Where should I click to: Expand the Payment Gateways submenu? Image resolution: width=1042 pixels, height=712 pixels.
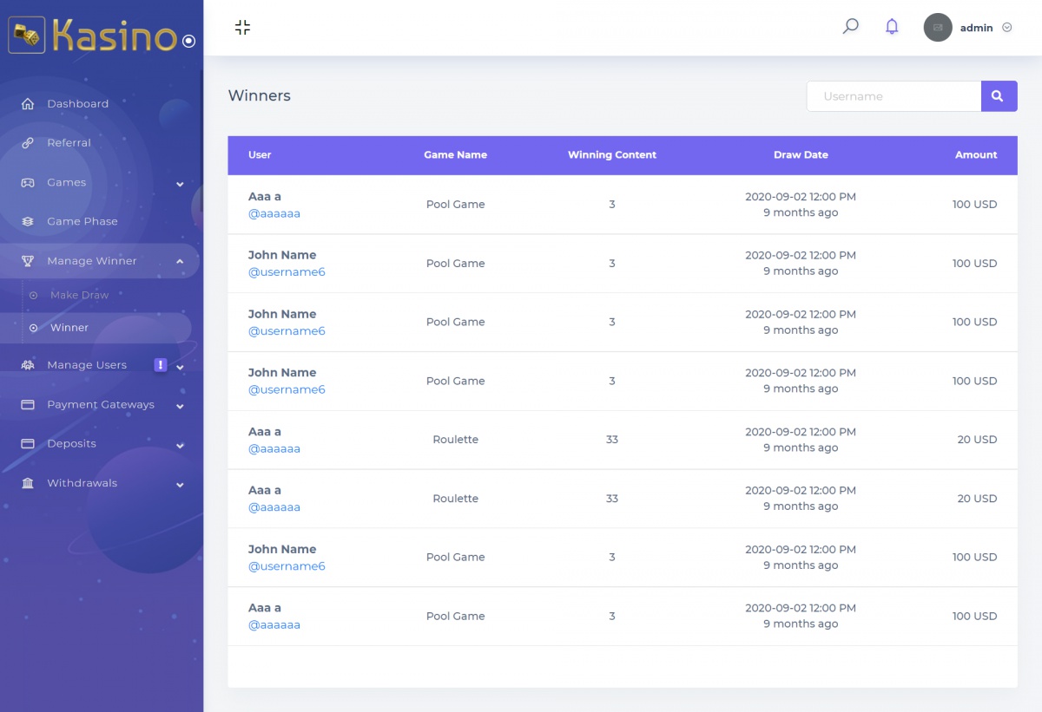point(180,406)
